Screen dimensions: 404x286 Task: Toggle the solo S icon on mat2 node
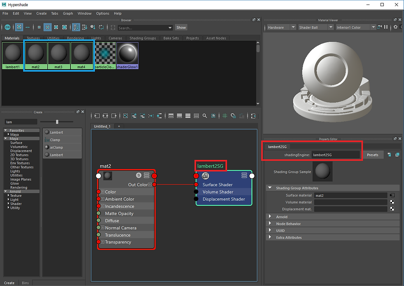click(139, 176)
